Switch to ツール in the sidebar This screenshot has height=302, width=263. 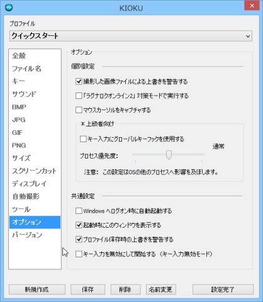tap(35, 210)
